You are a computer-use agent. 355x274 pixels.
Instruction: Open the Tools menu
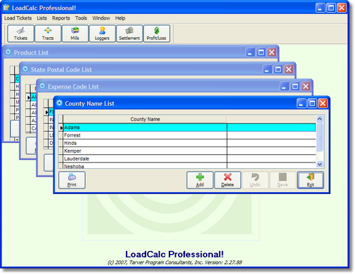(x=81, y=18)
